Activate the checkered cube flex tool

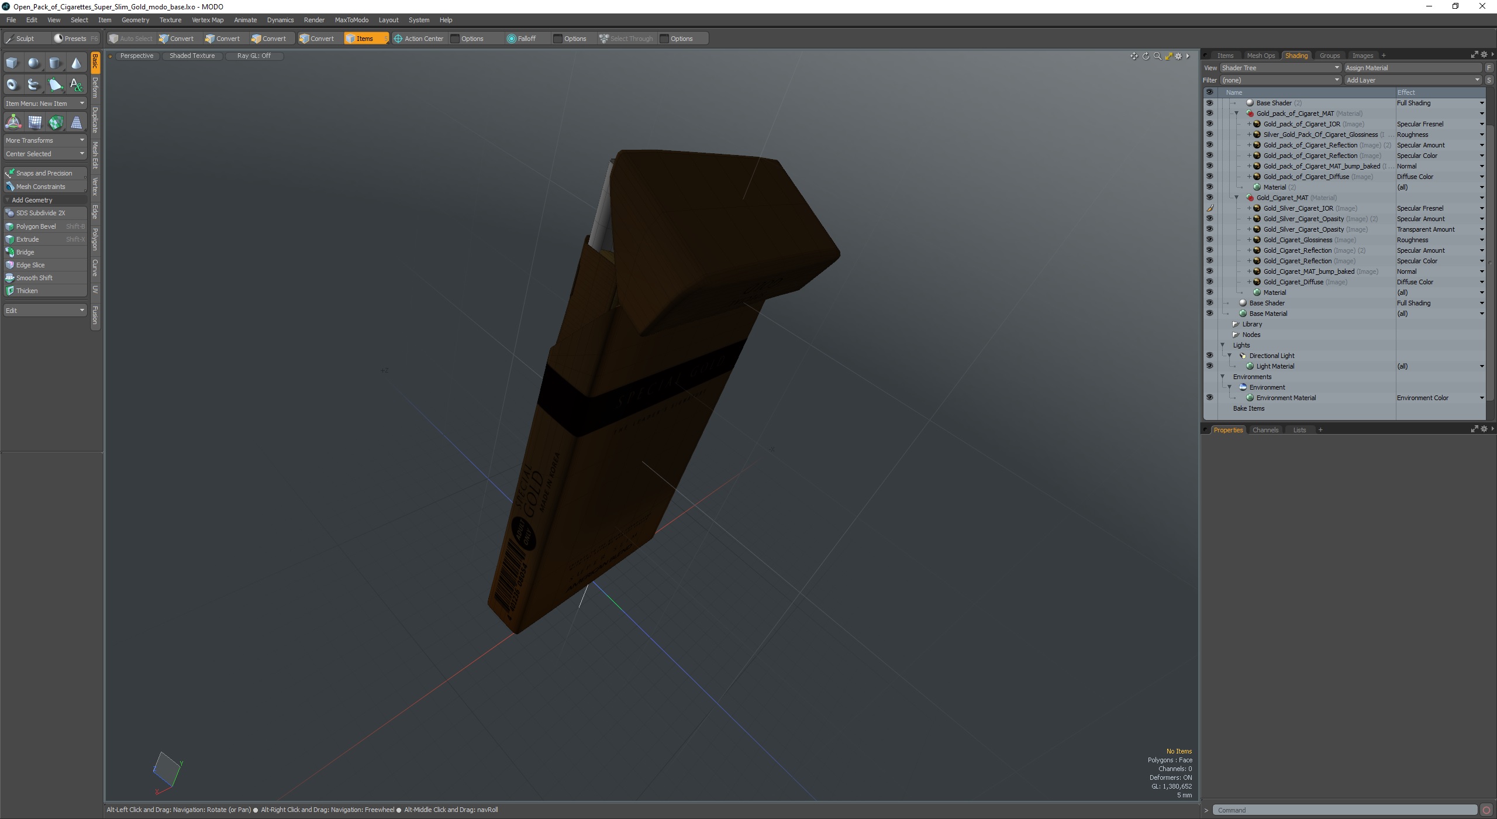pyautogui.click(x=56, y=122)
